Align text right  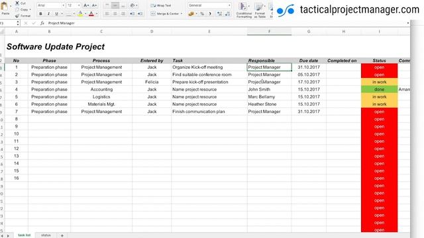coord(123,13)
